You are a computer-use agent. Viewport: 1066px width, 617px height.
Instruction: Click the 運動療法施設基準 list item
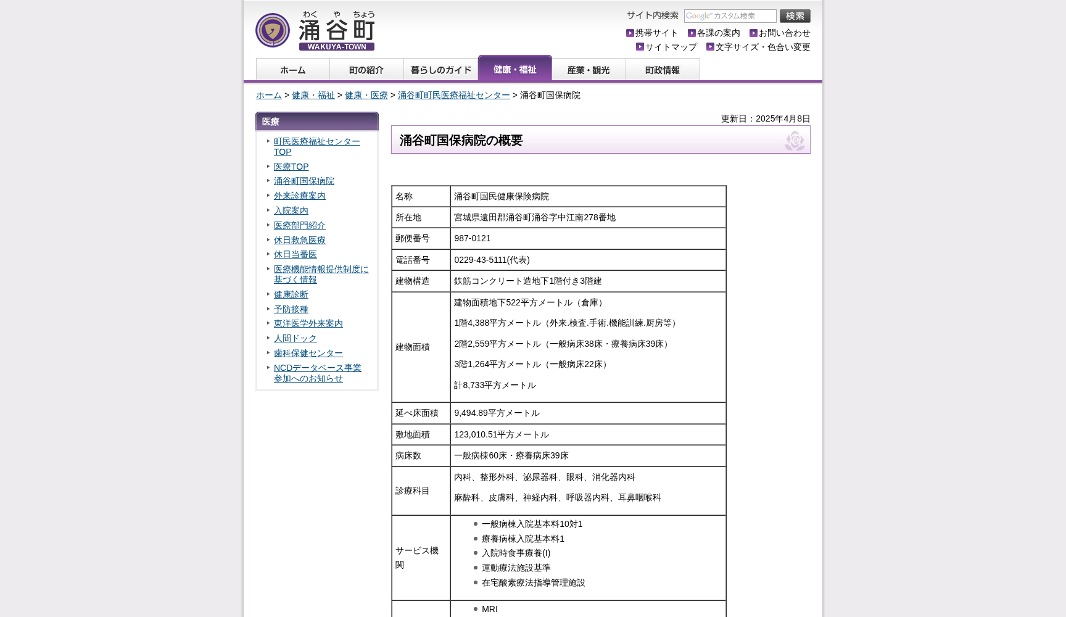pyautogui.click(x=516, y=568)
